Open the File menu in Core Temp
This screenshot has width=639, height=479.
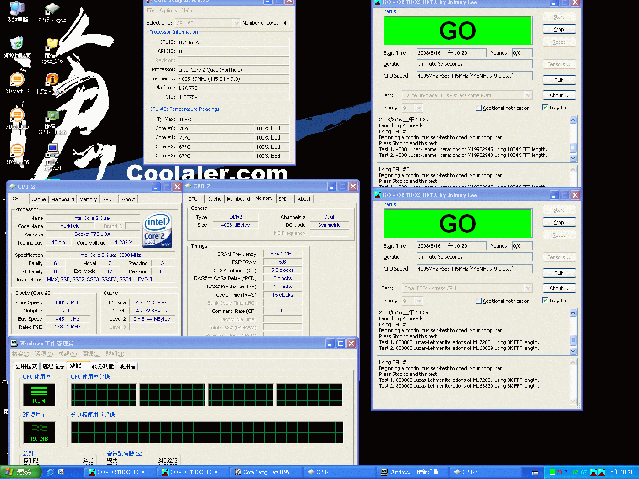(x=151, y=10)
